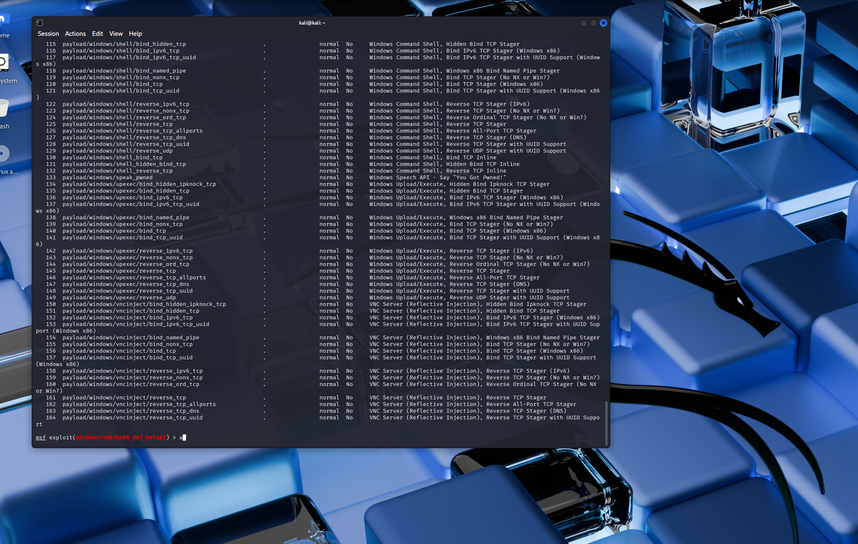Click the kali@kali title bar text
This screenshot has width=858, height=544.
click(x=312, y=23)
